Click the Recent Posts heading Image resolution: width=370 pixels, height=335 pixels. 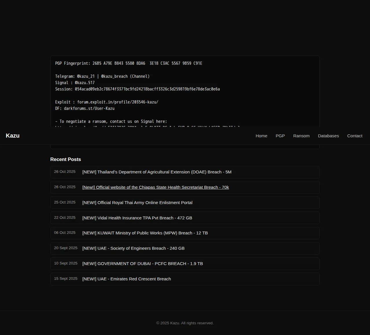tap(66, 160)
